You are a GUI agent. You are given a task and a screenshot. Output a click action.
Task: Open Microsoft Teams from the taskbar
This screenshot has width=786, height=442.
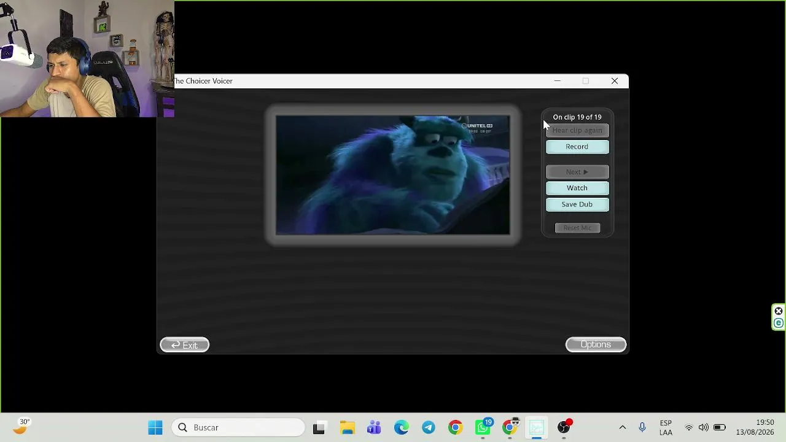[x=374, y=428]
